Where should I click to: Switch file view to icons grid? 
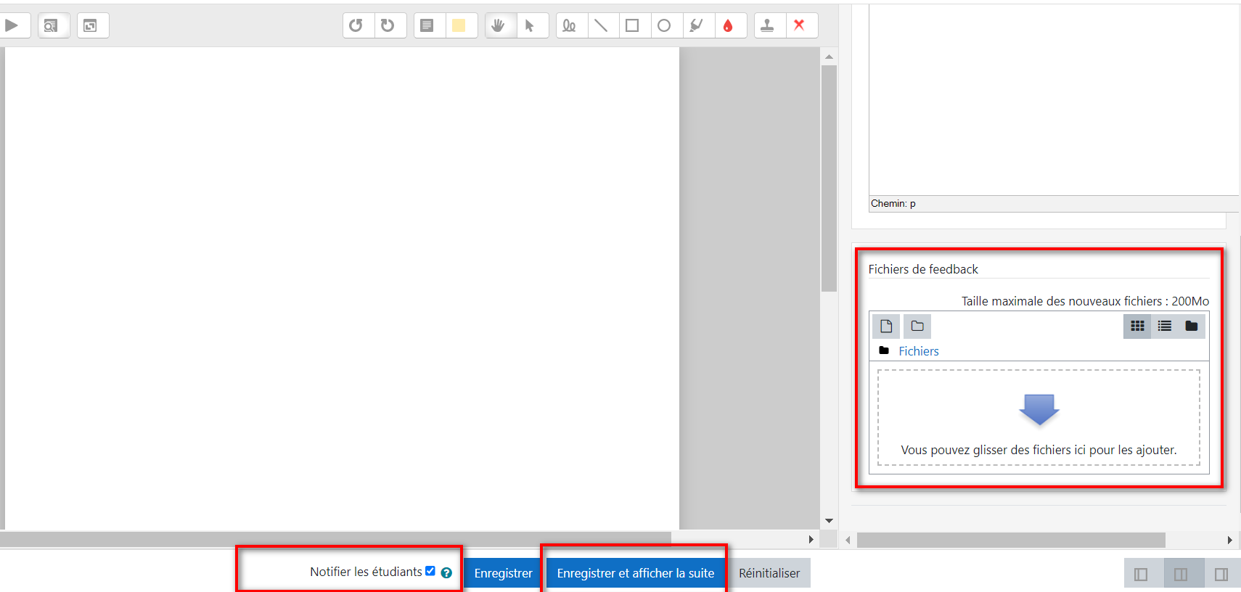pos(1137,326)
